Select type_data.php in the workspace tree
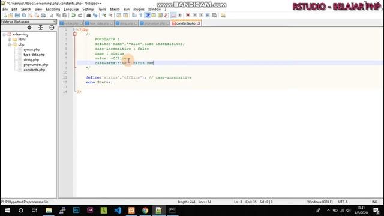 coord(34,55)
